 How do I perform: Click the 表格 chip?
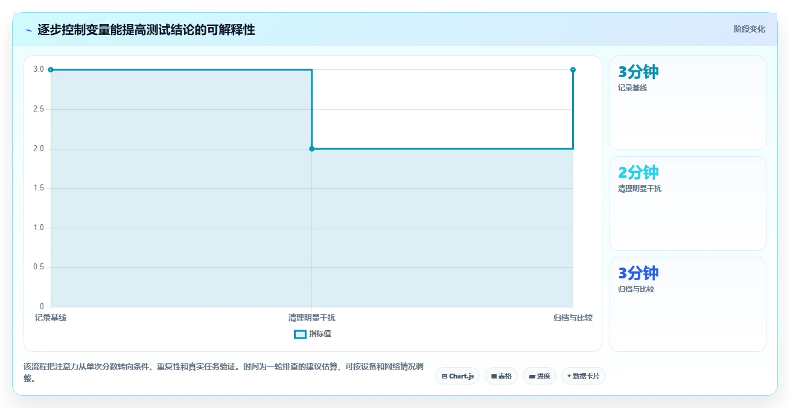pyautogui.click(x=501, y=376)
